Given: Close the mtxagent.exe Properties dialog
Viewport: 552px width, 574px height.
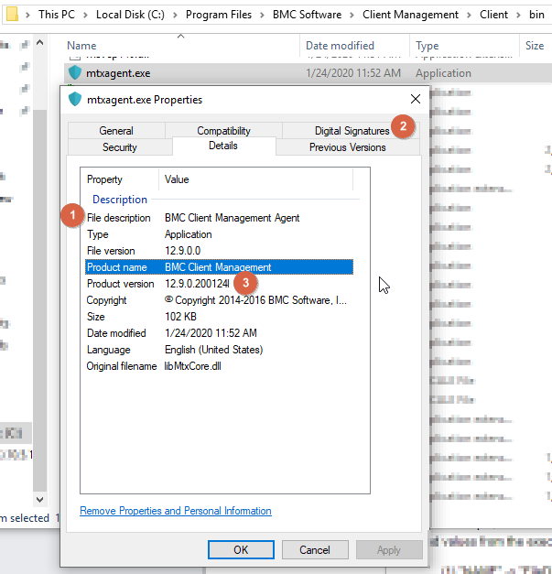Looking at the screenshot, I should (x=415, y=99).
